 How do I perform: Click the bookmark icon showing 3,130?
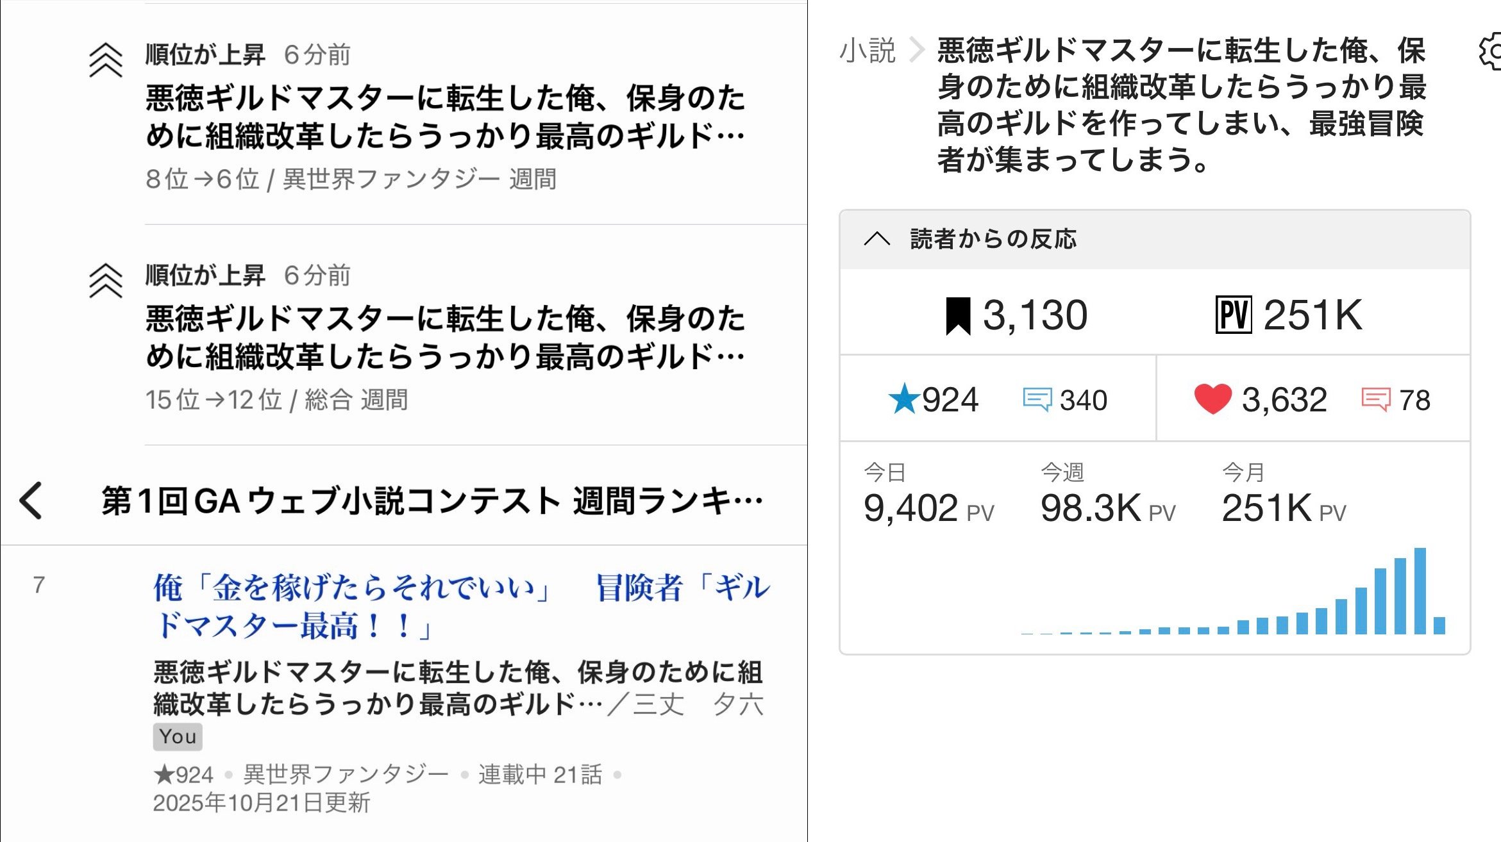click(958, 316)
